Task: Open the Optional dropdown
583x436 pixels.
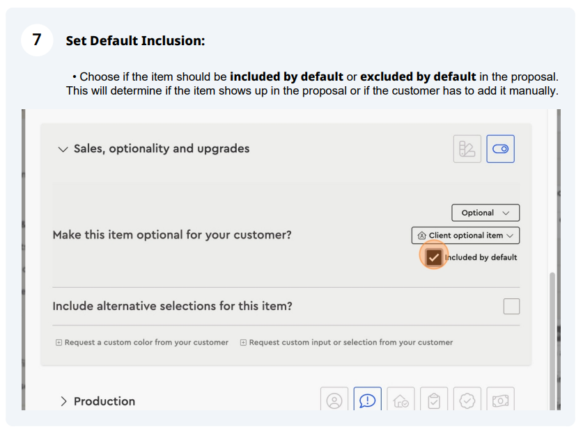Action: tap(485, 213)
